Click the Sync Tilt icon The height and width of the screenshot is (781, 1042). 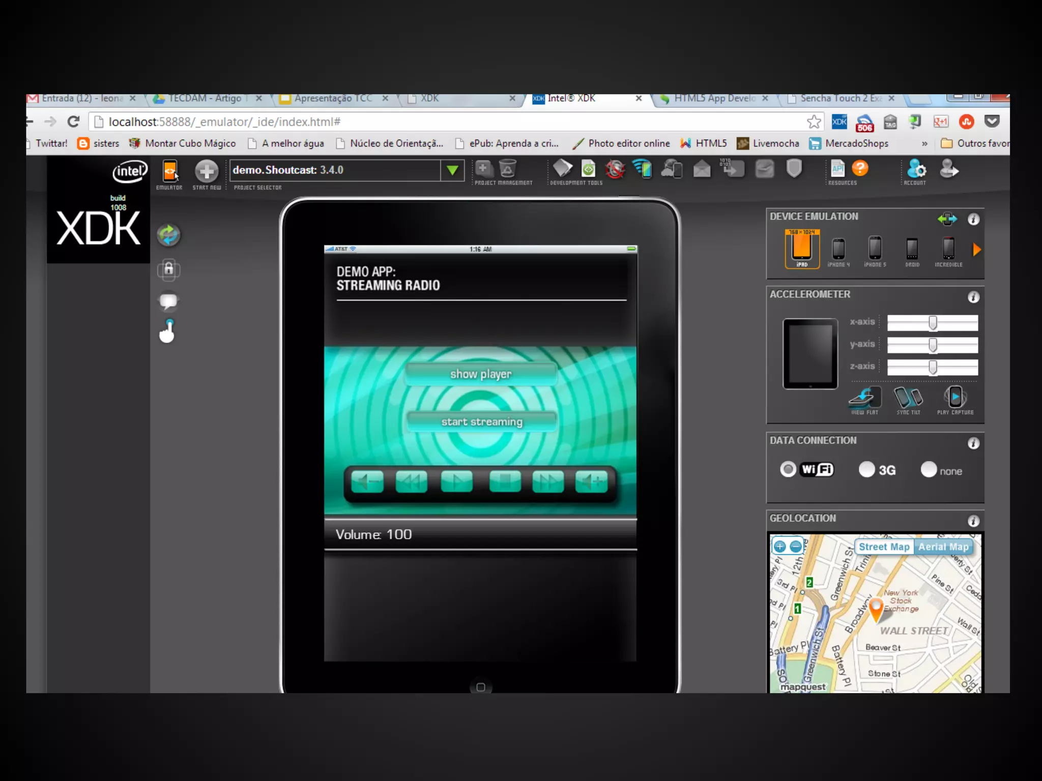coord(908,398)
